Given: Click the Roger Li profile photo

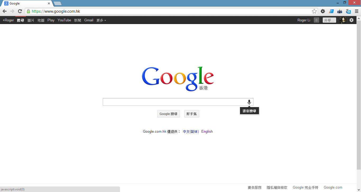Looking at the screenshot, I should 343,20.
